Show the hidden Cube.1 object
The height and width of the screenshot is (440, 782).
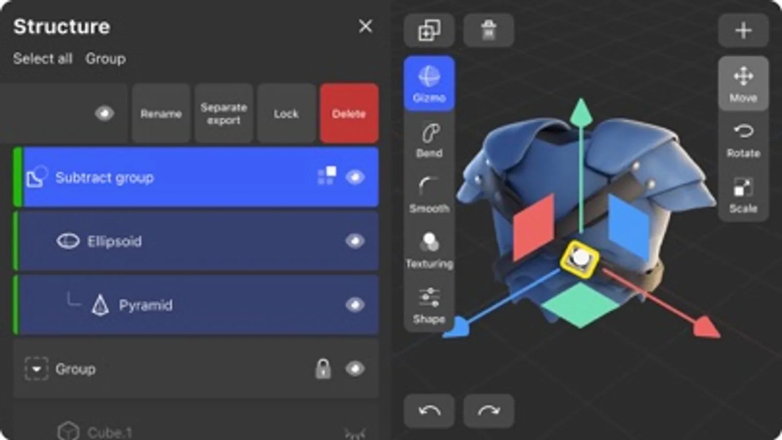click(x=355, y=433)
